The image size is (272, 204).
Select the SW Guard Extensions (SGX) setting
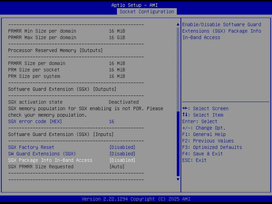(42, 154)
